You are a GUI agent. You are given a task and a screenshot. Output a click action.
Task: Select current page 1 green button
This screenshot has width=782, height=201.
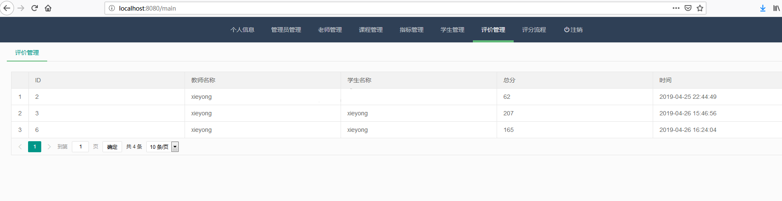(34, 147)
